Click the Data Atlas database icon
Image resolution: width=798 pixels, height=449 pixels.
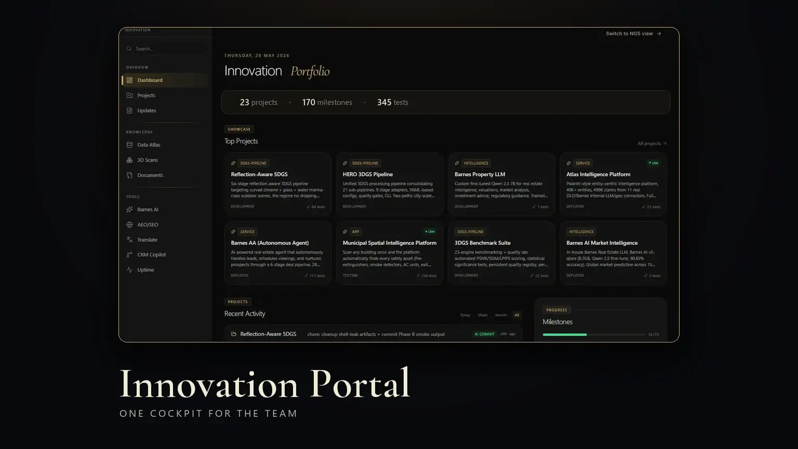(x=129, y=145)
